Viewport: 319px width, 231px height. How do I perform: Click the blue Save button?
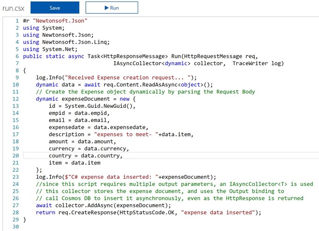pos(55,8)
